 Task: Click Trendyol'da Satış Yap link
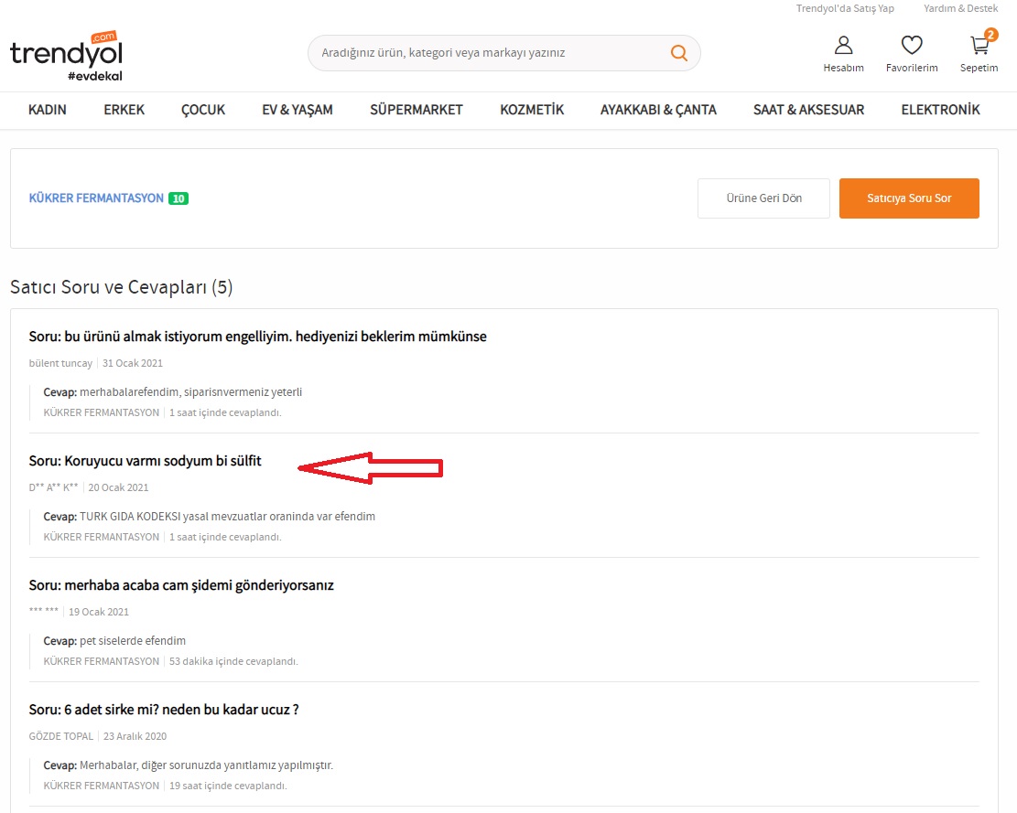coord(845,8)
